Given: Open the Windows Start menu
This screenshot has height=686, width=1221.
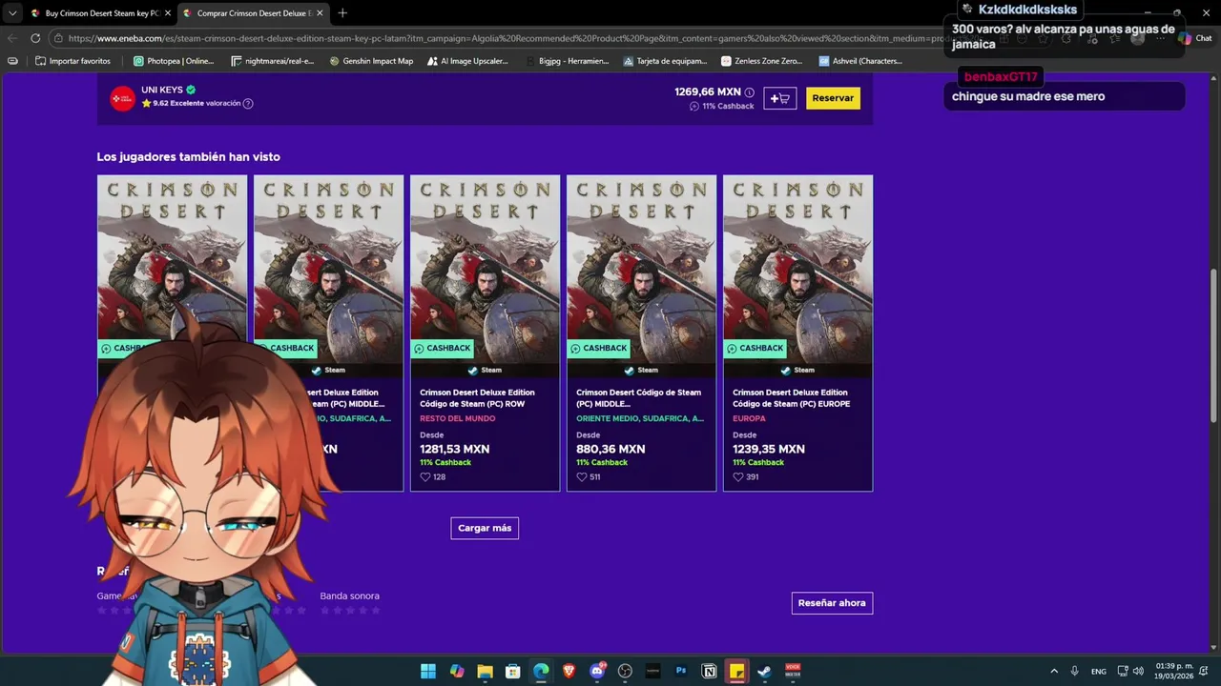Looking at the screenshot, I should (428, 671).
